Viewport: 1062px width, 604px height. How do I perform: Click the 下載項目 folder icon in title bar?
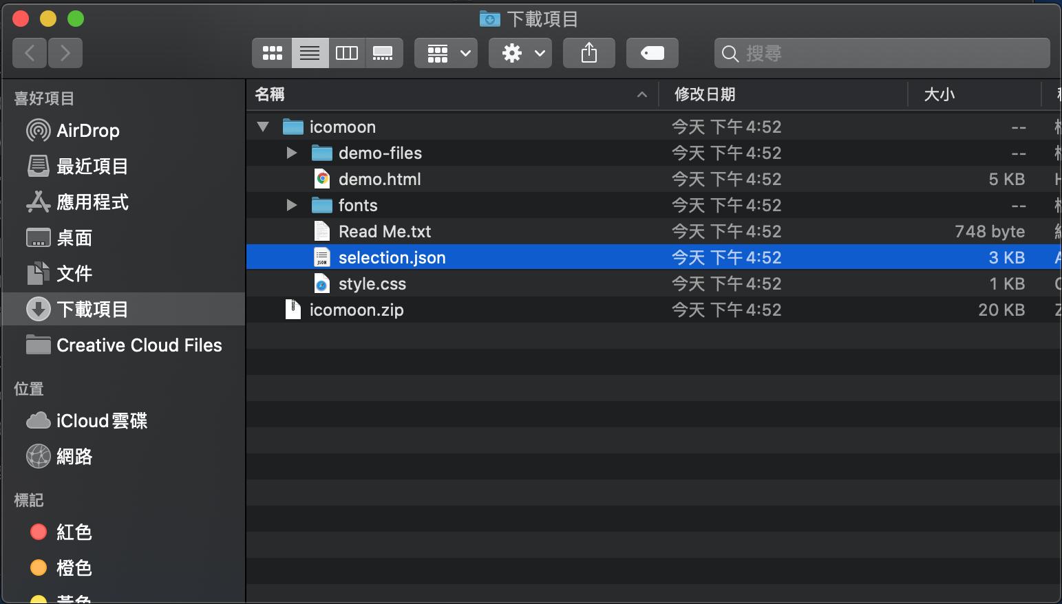click(x=490, y=19)
